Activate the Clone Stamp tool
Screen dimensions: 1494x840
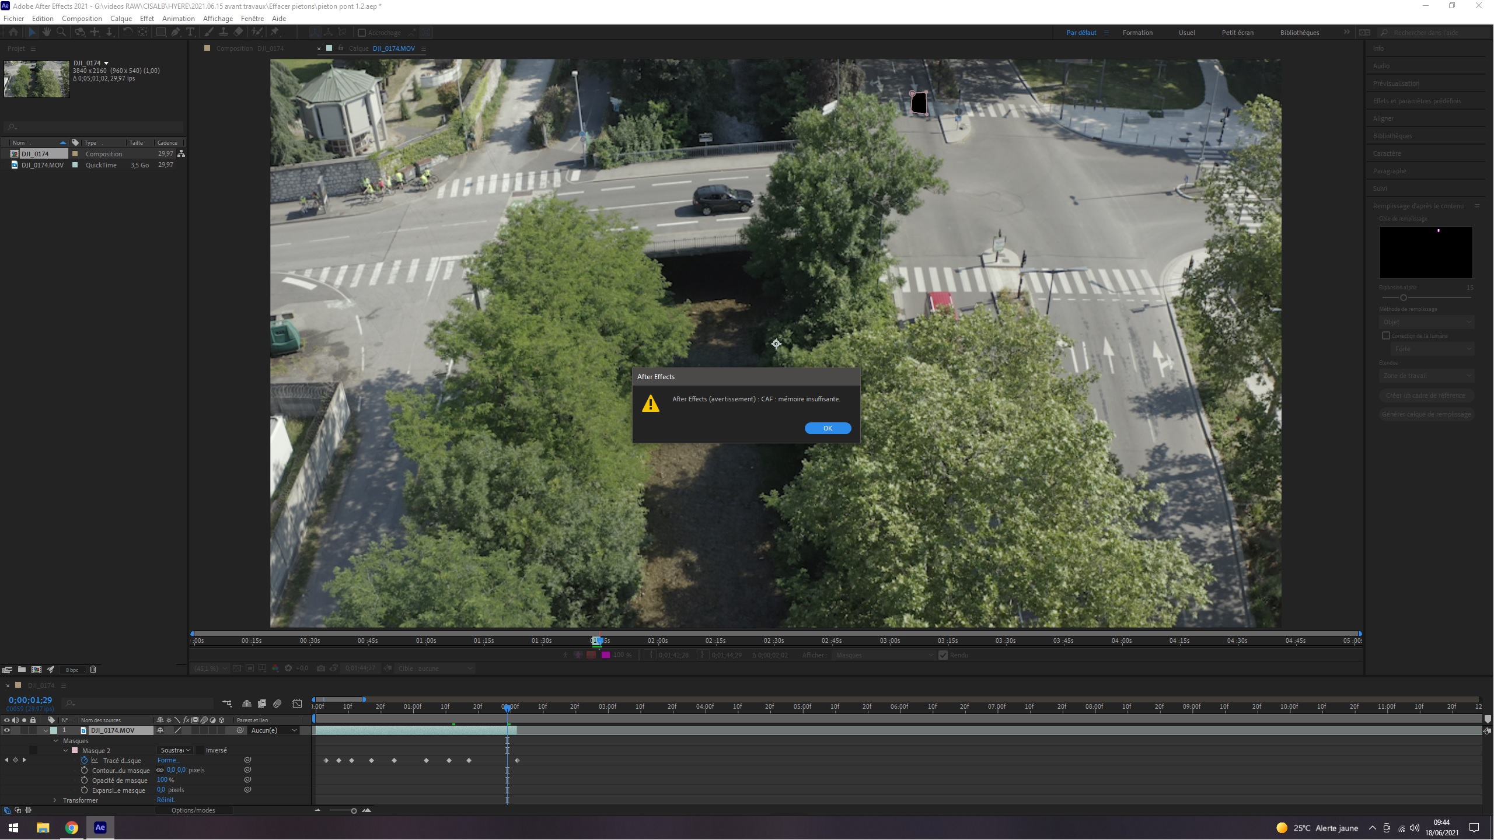coord(224,33)
